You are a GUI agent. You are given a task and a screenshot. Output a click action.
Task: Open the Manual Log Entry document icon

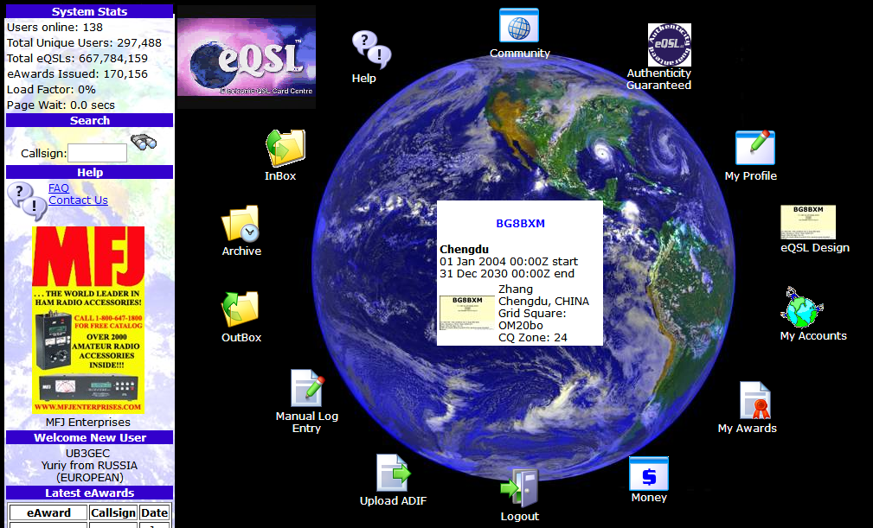pyautogui.click(x=307, y=388)
